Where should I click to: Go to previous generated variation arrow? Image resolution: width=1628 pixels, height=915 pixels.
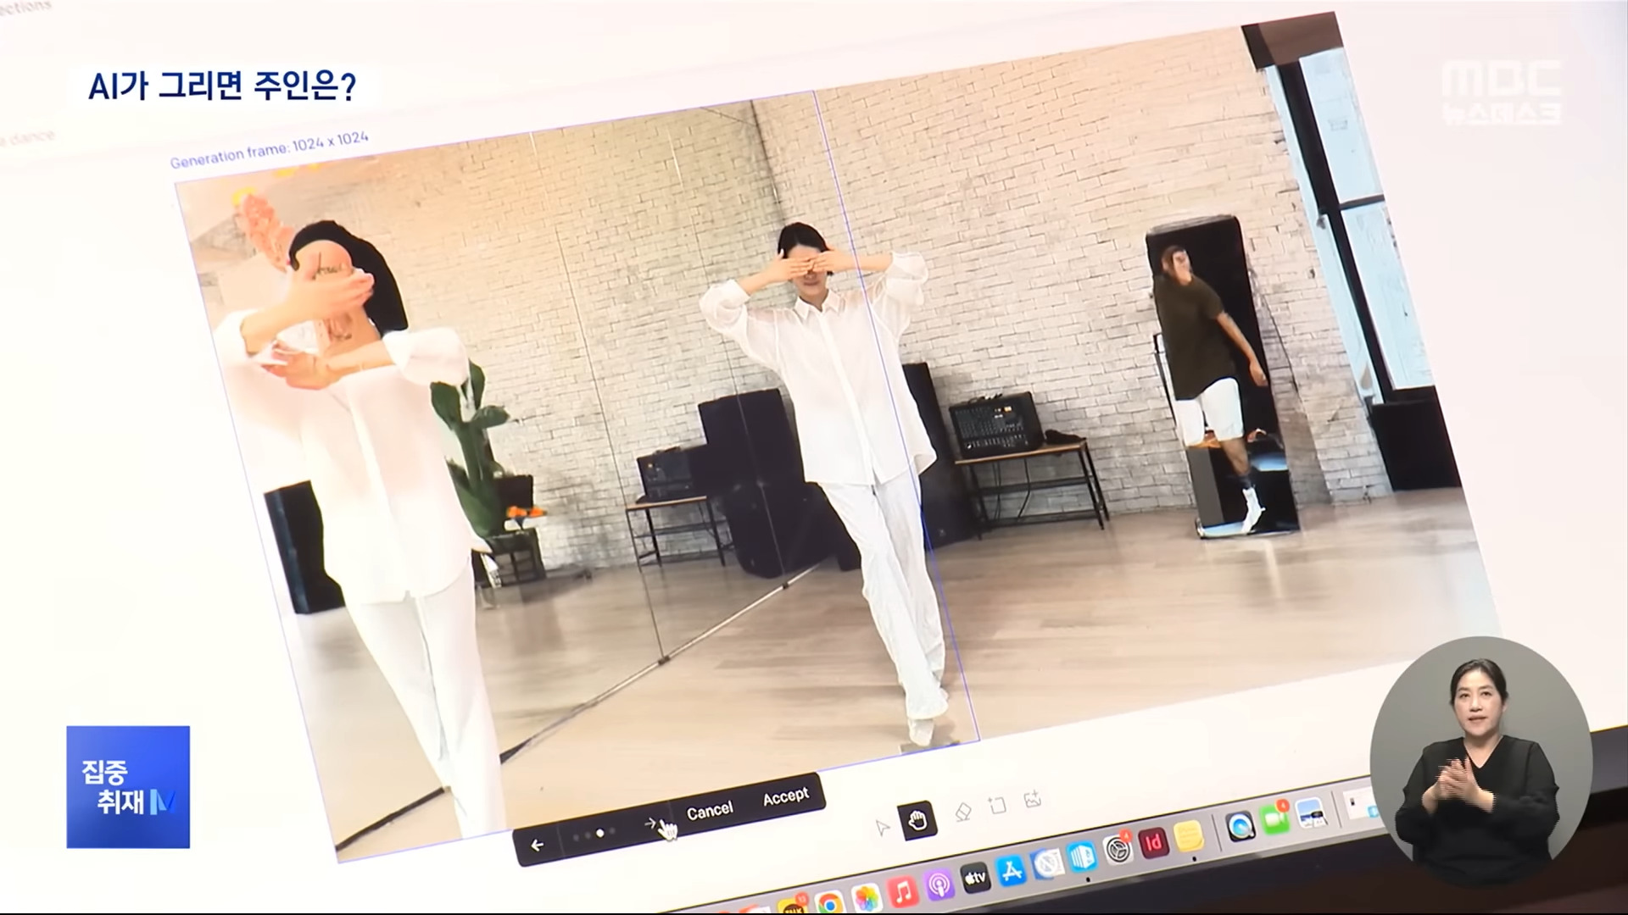(537, 845)
